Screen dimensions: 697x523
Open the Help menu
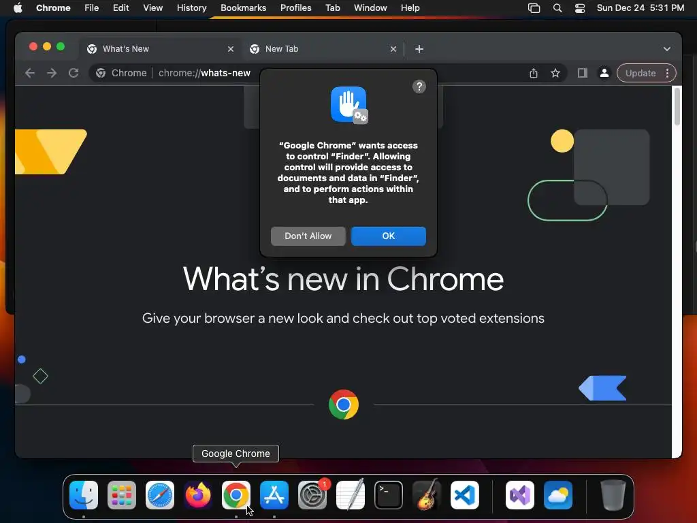click(x=410, y=8)
